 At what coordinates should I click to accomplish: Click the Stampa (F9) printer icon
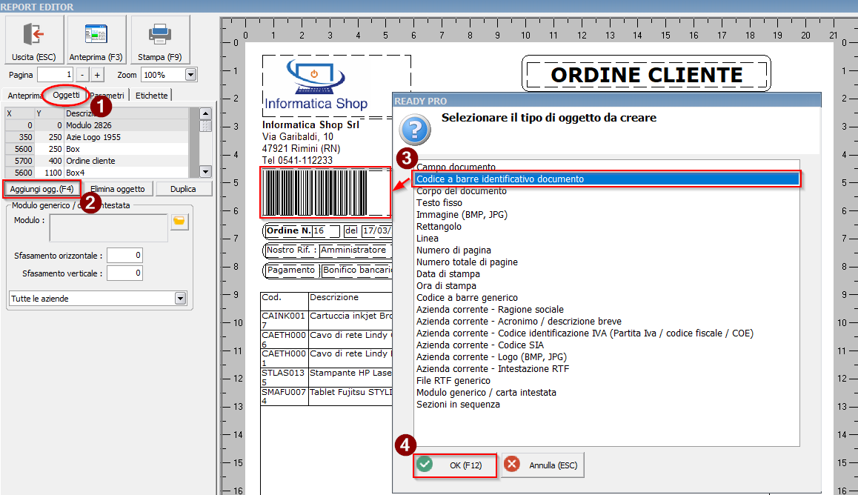pos(159,35)
